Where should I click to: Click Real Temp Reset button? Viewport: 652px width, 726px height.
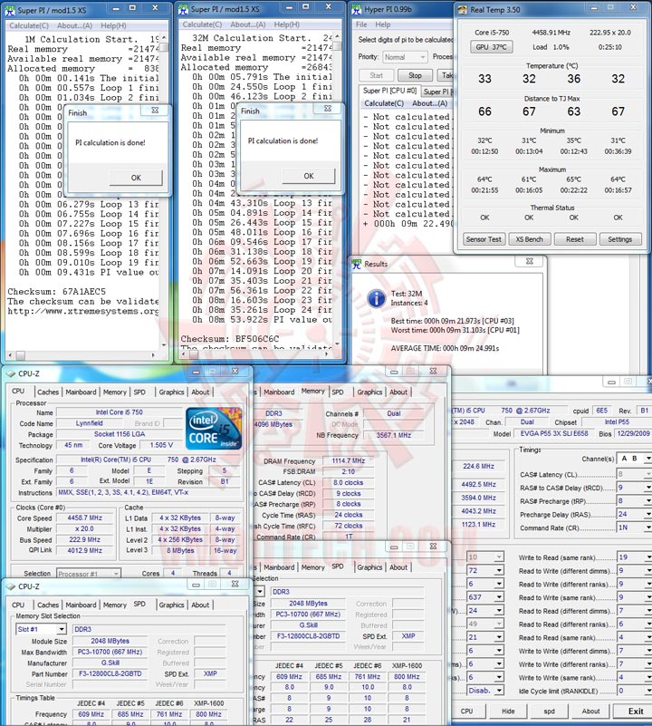point(575,239)
